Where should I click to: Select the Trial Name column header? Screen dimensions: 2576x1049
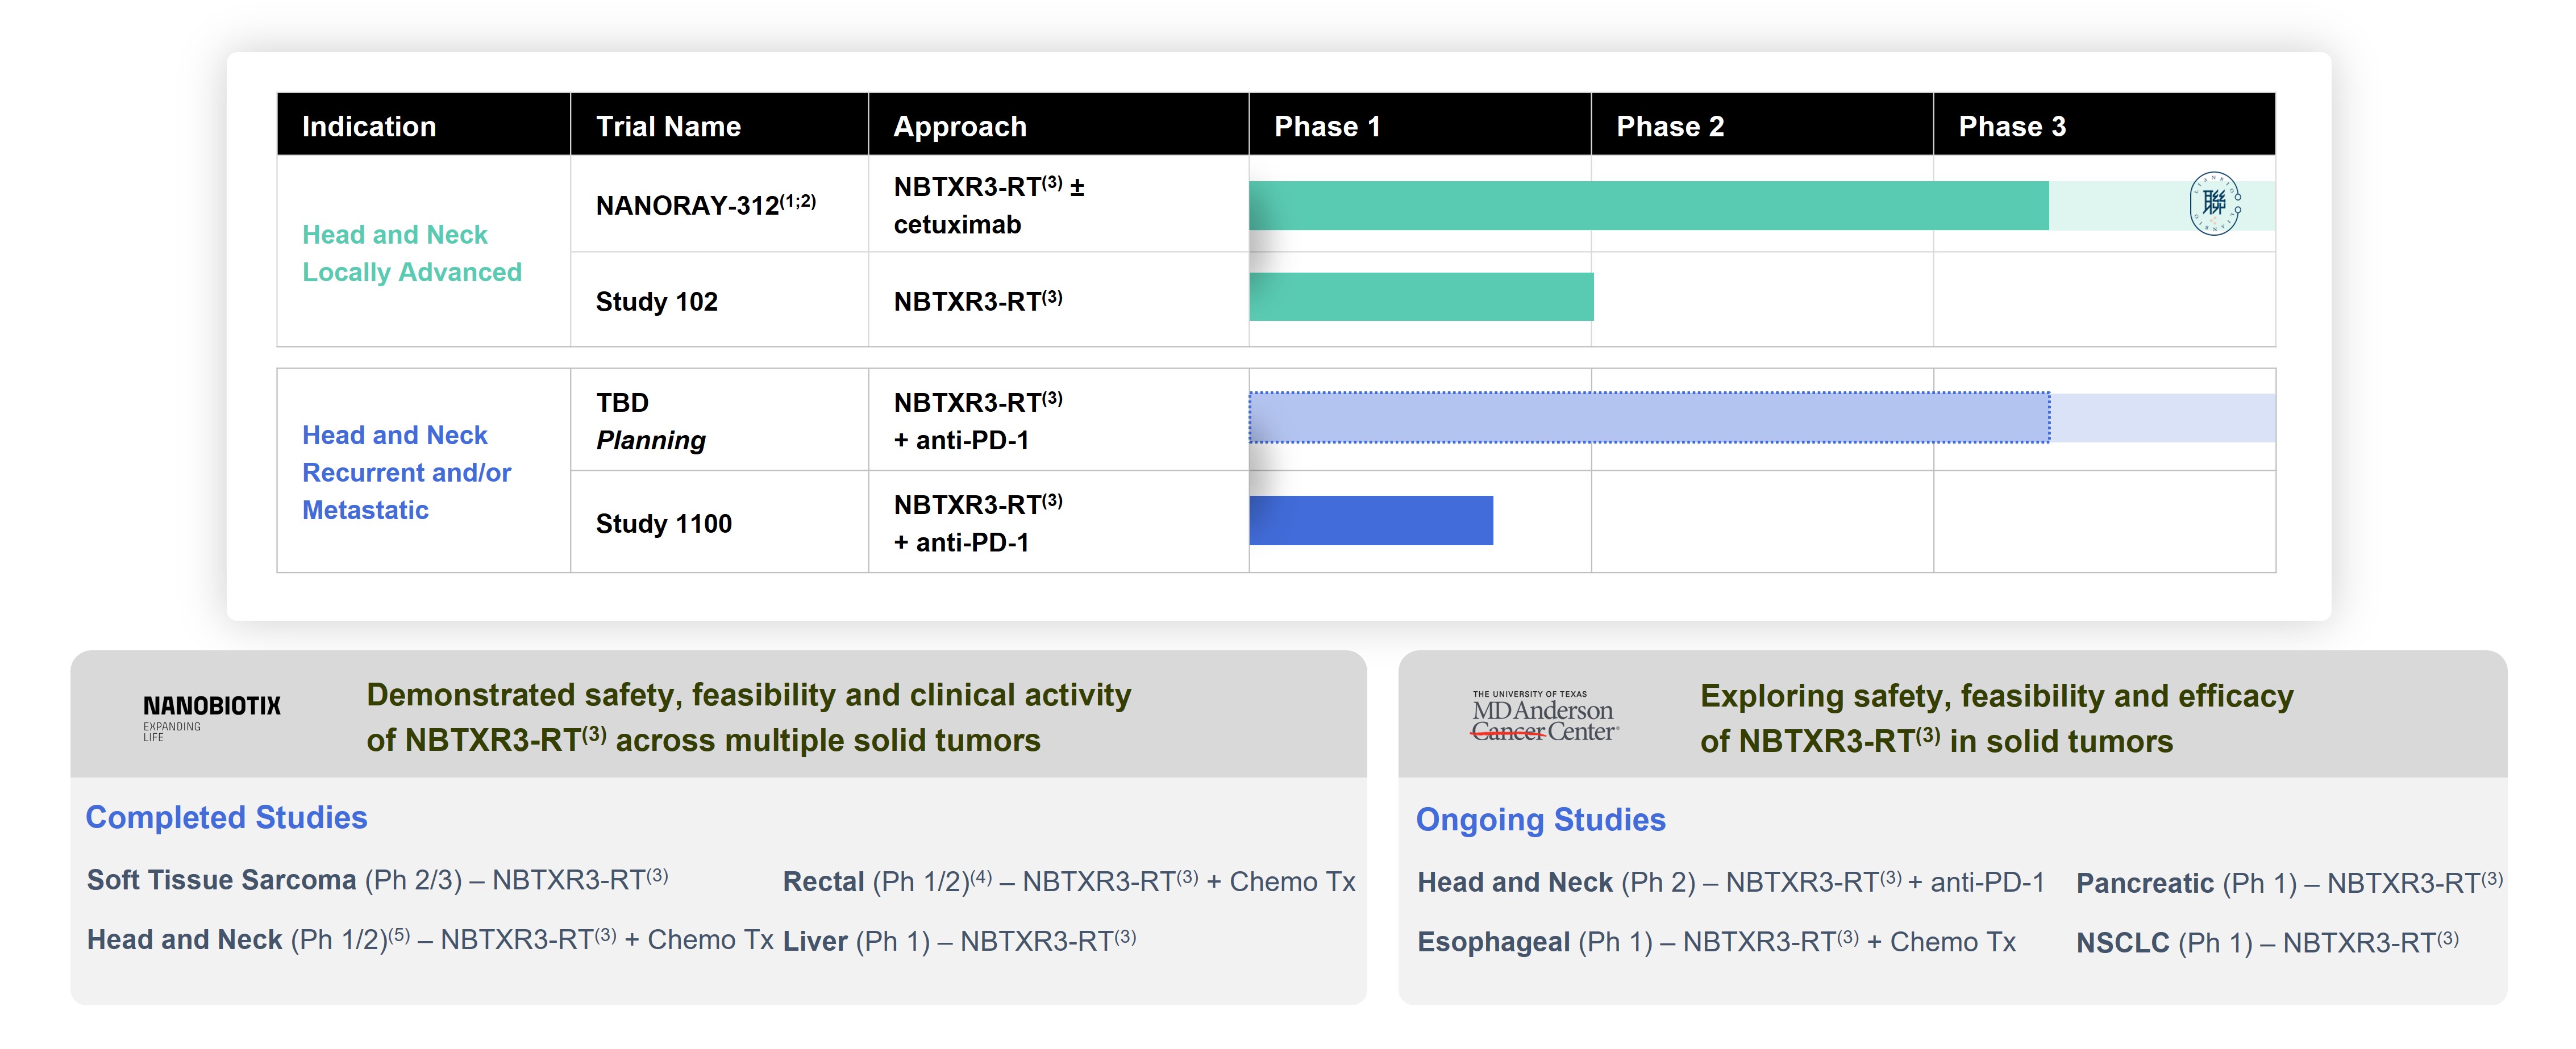click(x=668, y=127)
